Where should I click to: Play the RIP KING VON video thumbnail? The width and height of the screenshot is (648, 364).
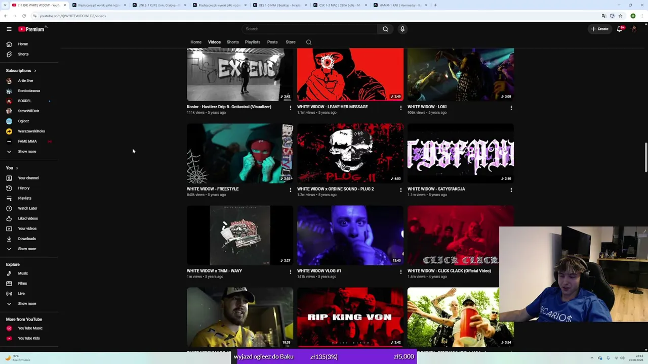pos(350,317)
